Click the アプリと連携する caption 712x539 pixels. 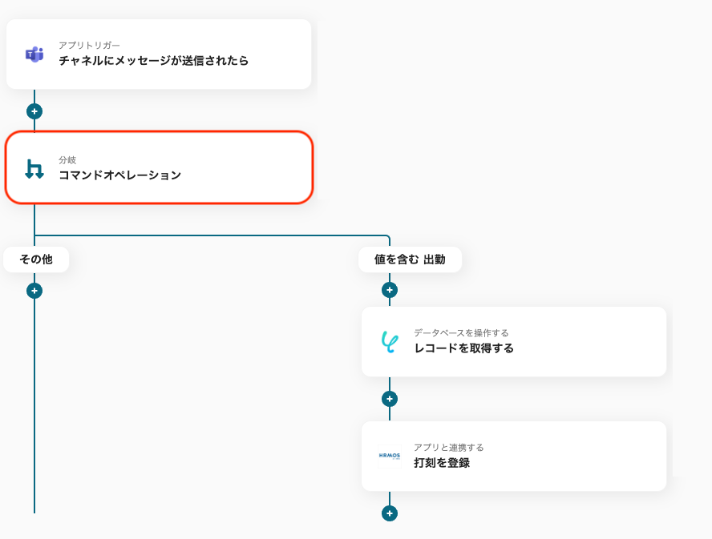pos(449,448)
